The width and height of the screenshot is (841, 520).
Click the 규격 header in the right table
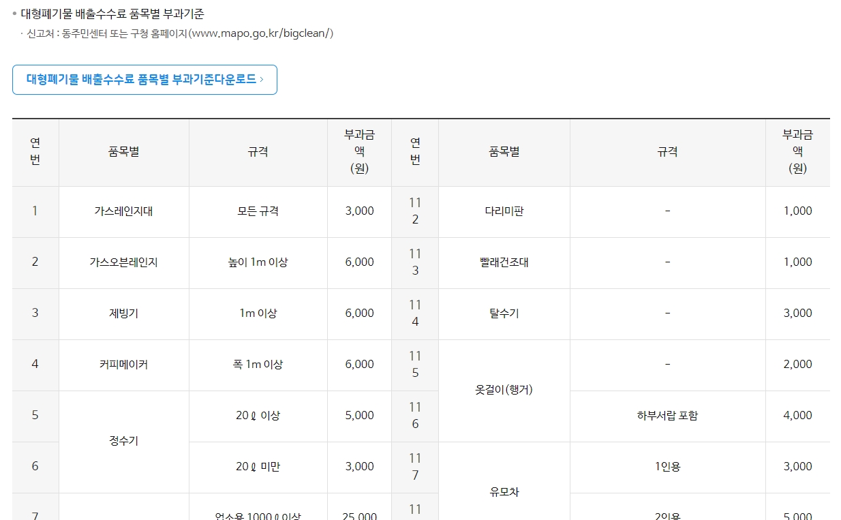[668, 152]
